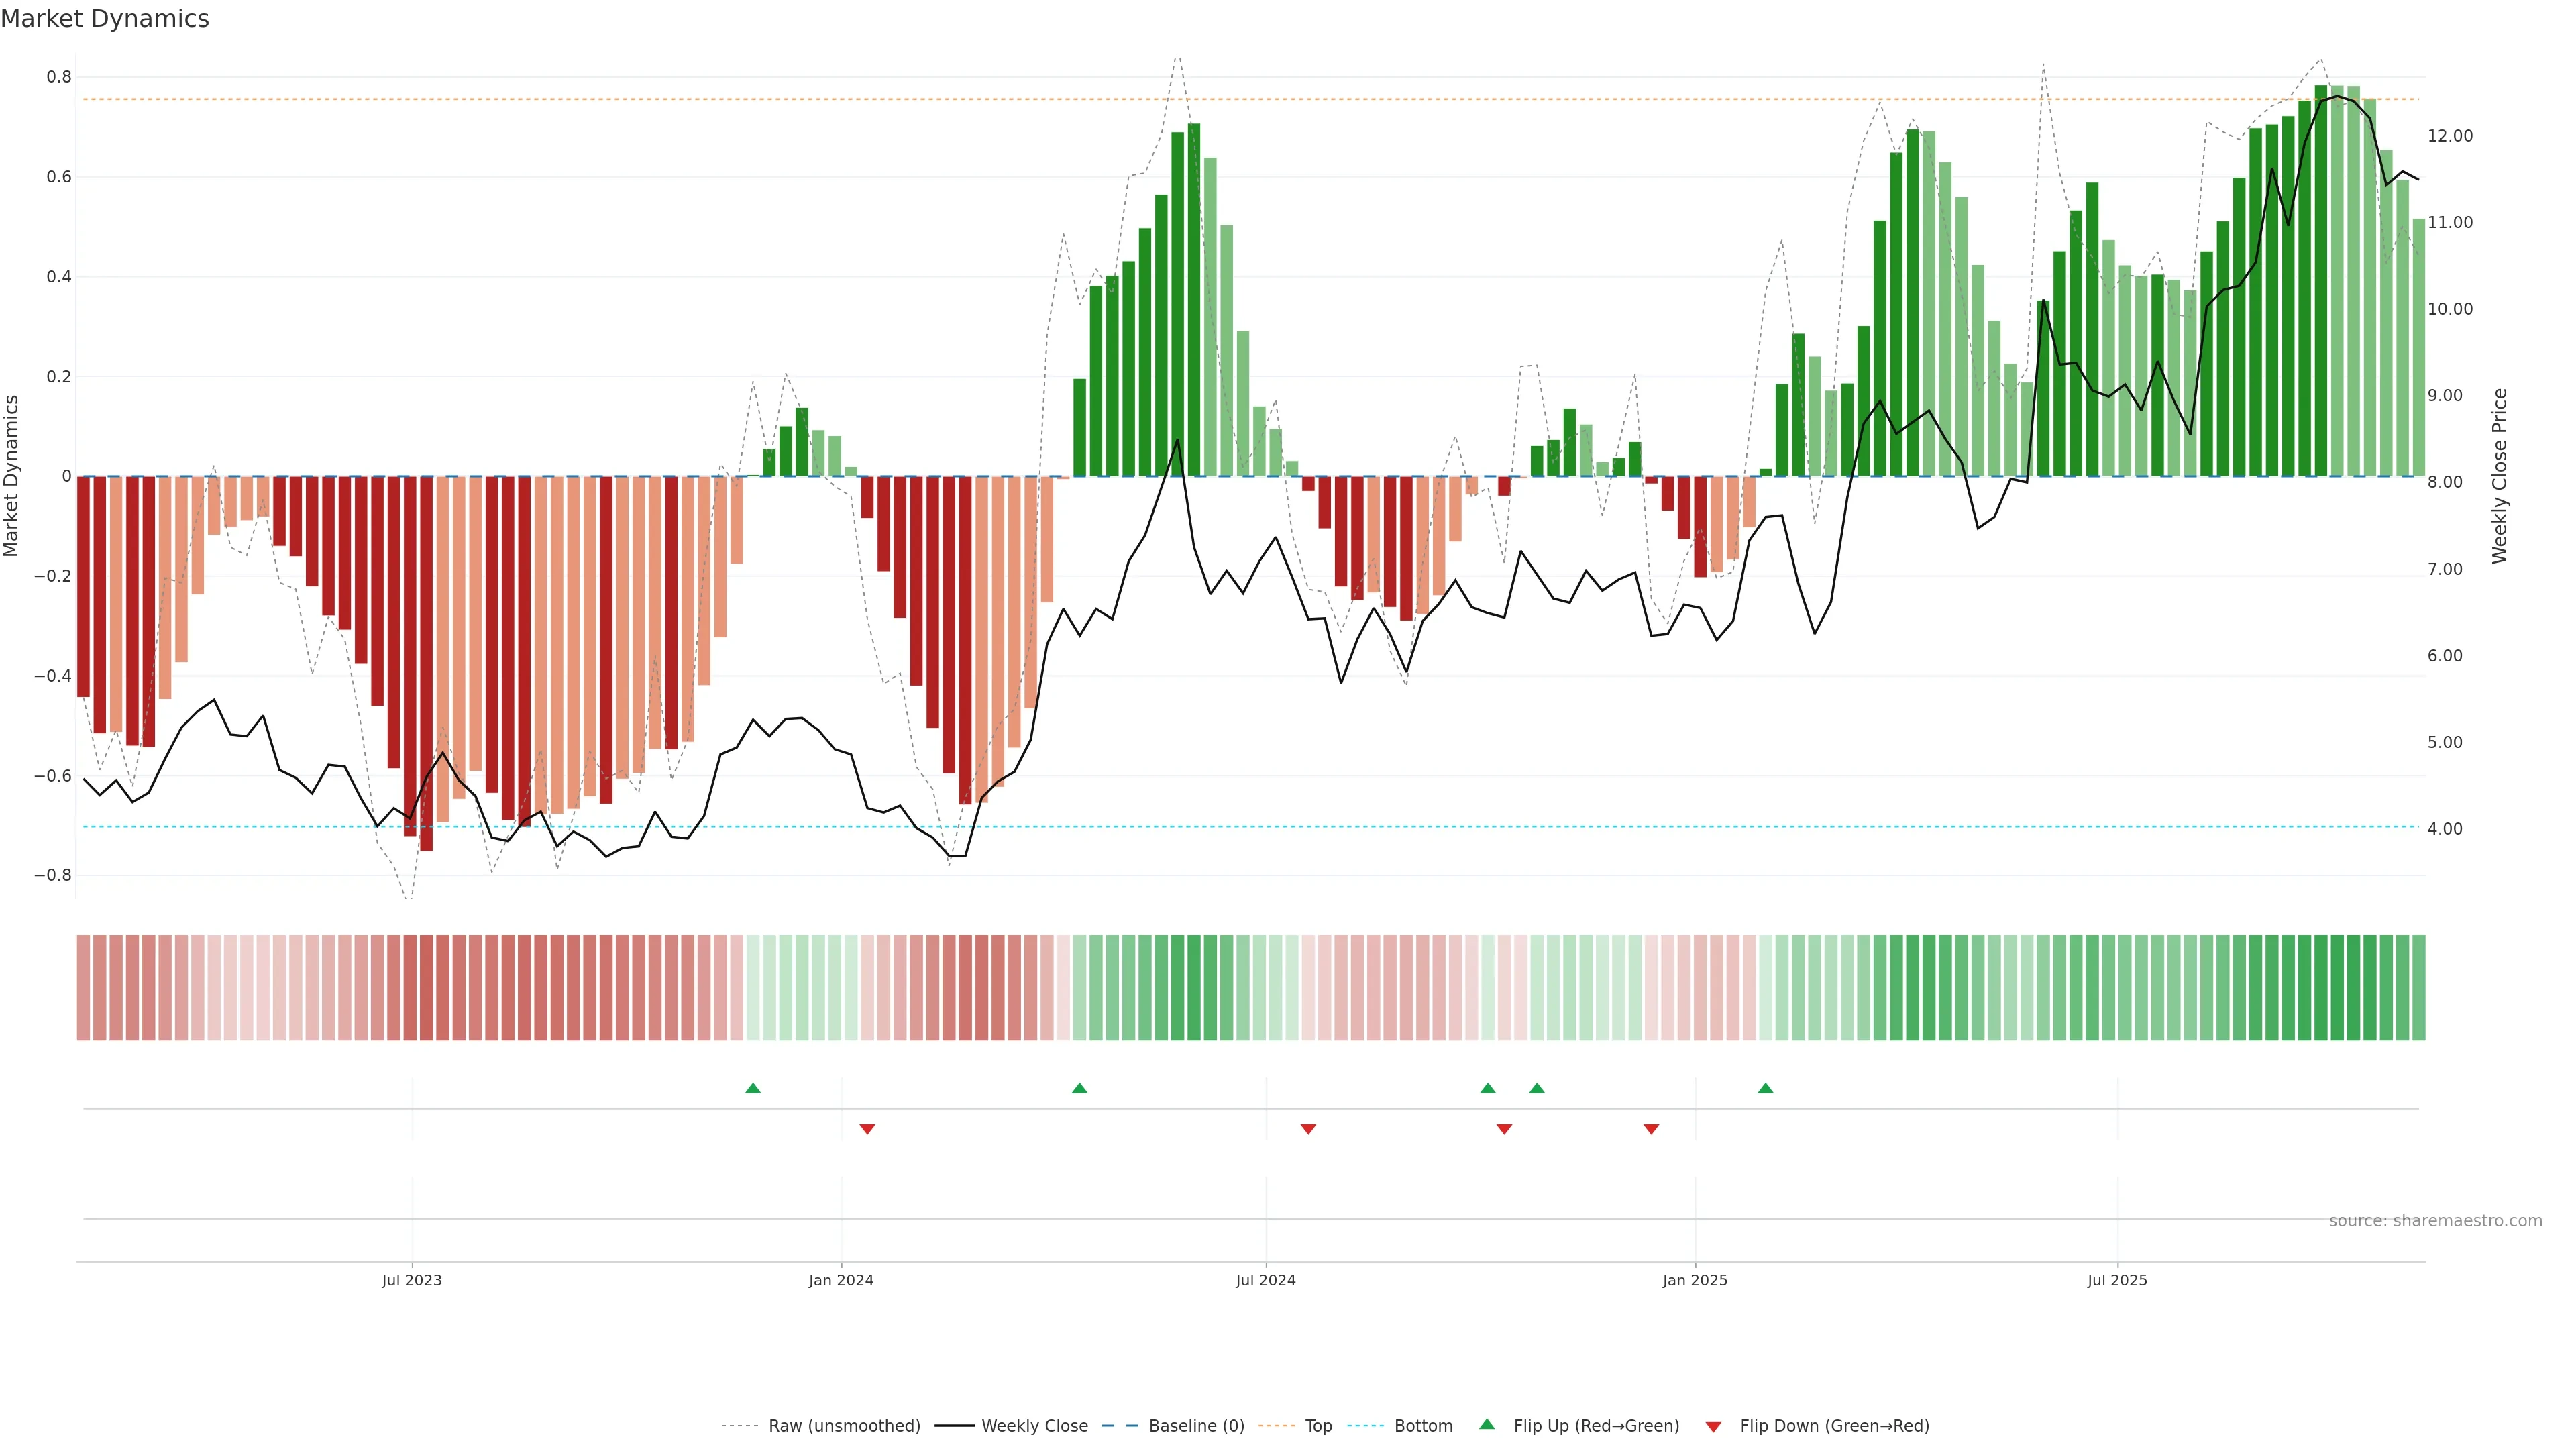
Task: Click the red triangle icon in the legend
Action: (1713, 1426)
